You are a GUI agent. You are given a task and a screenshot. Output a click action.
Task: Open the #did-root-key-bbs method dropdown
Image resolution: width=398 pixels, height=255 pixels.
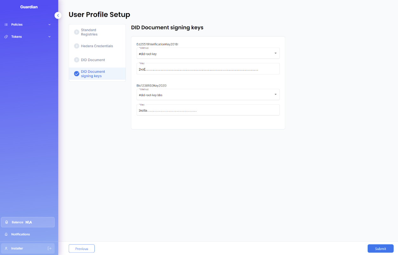tap(275, 95)
